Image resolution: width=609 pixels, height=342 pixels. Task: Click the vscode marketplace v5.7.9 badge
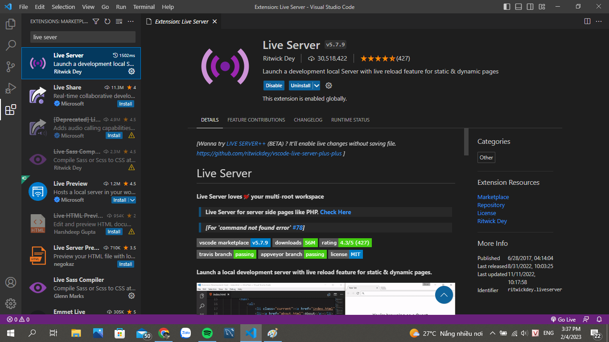[x=234, y=243]
